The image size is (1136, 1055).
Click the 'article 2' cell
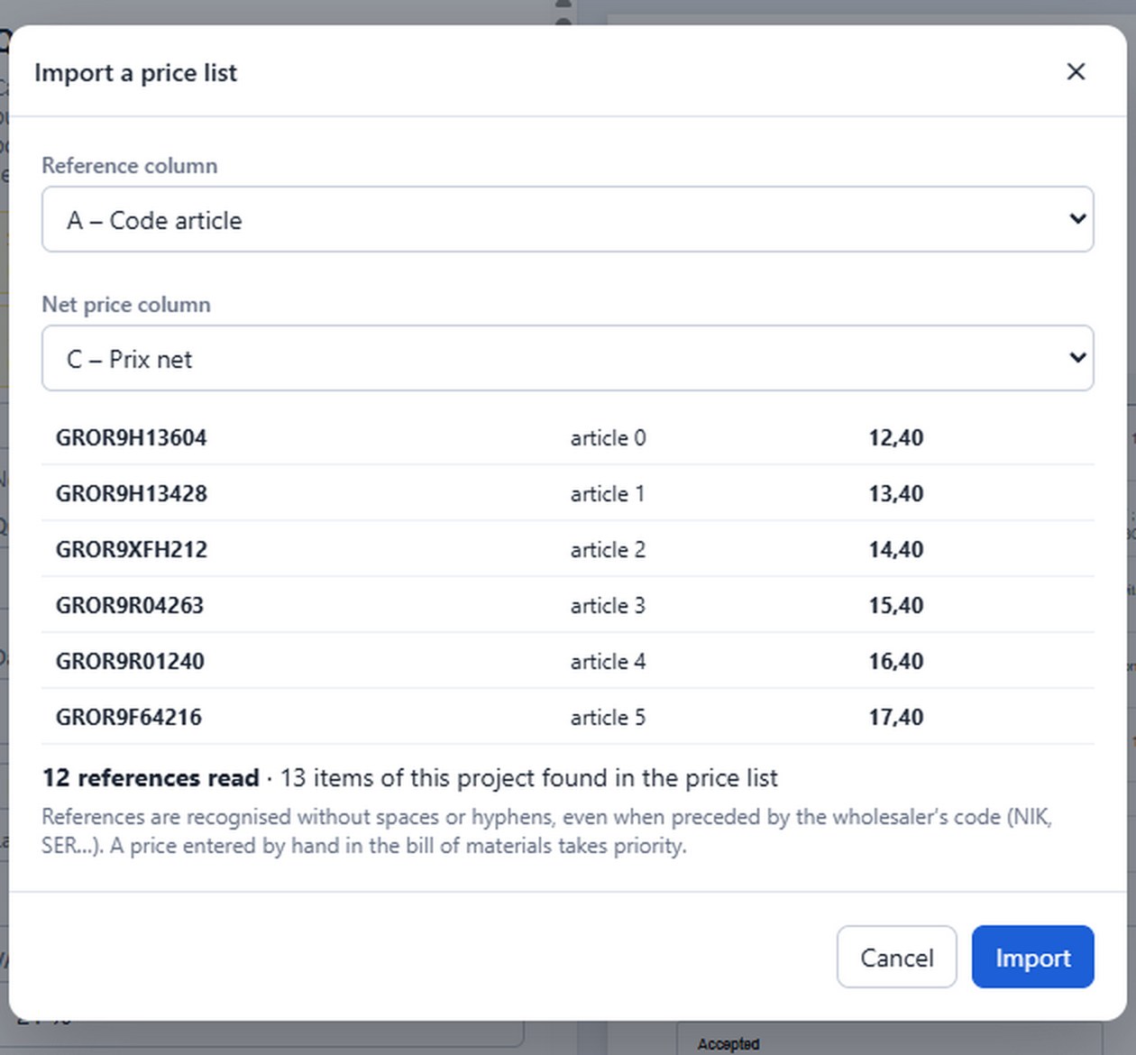click(609, 550)
